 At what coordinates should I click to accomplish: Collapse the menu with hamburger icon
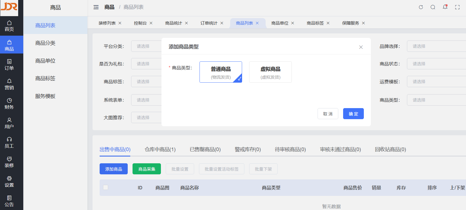click(x=96, y=7)
